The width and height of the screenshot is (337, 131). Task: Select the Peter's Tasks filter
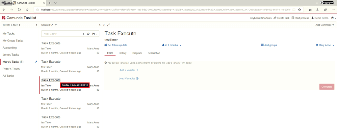pyautogui.click(x=11, y=69)
